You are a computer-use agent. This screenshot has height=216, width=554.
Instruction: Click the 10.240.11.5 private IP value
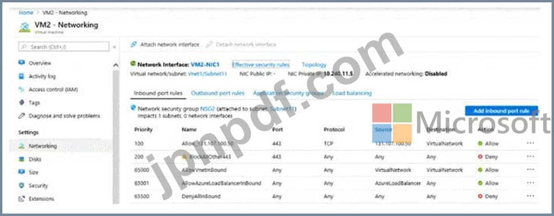pyautogui.click(x=338, y=74)
